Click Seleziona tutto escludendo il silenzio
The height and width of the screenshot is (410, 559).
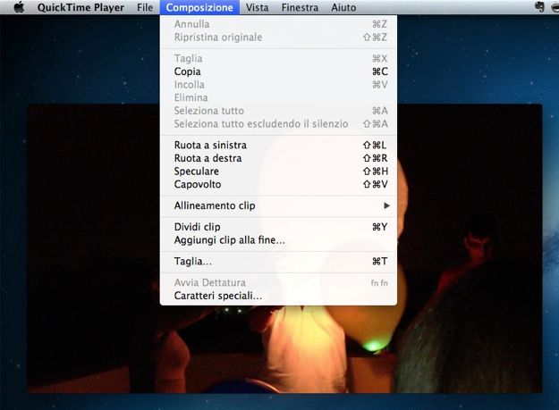click(278, 124)
